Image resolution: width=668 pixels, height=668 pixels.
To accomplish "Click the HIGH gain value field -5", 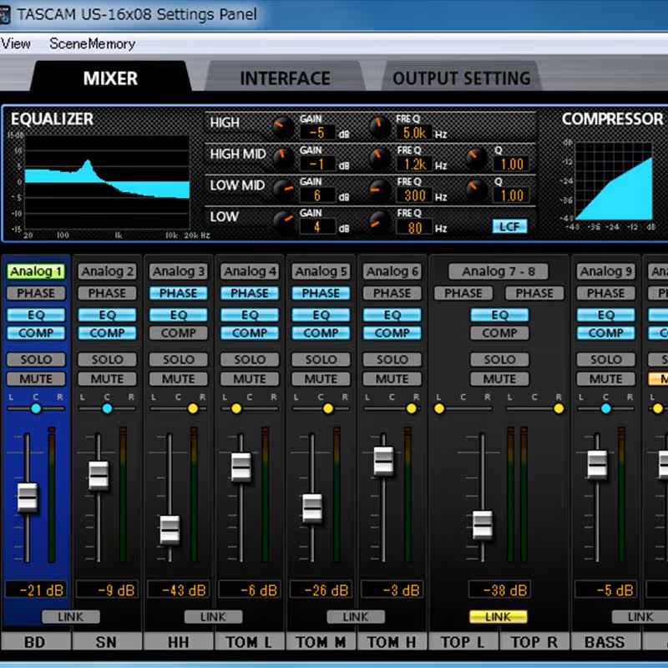I will [x=317, y=133].
